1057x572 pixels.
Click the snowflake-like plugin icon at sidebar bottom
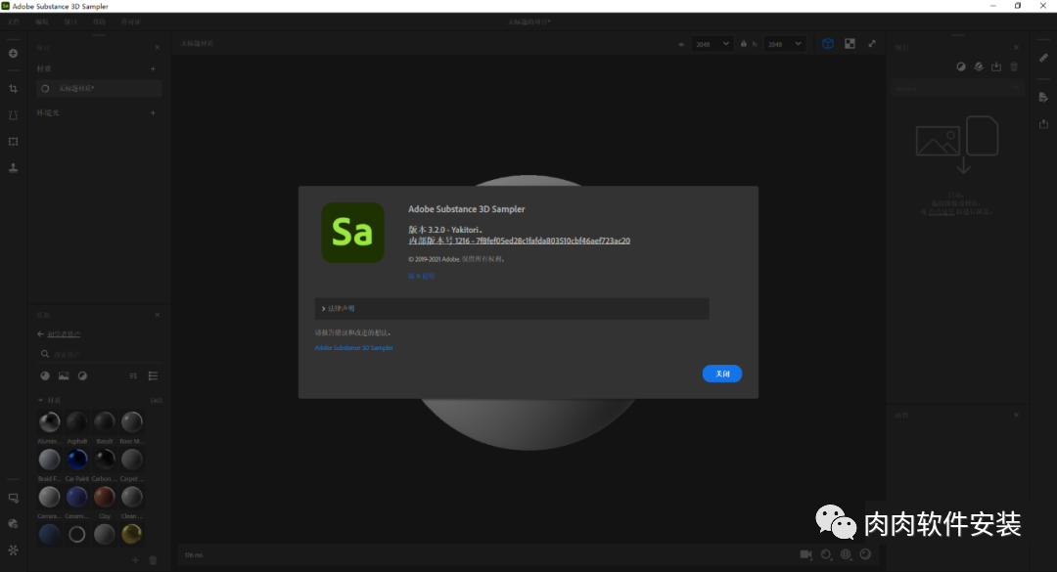click(13, 550)
